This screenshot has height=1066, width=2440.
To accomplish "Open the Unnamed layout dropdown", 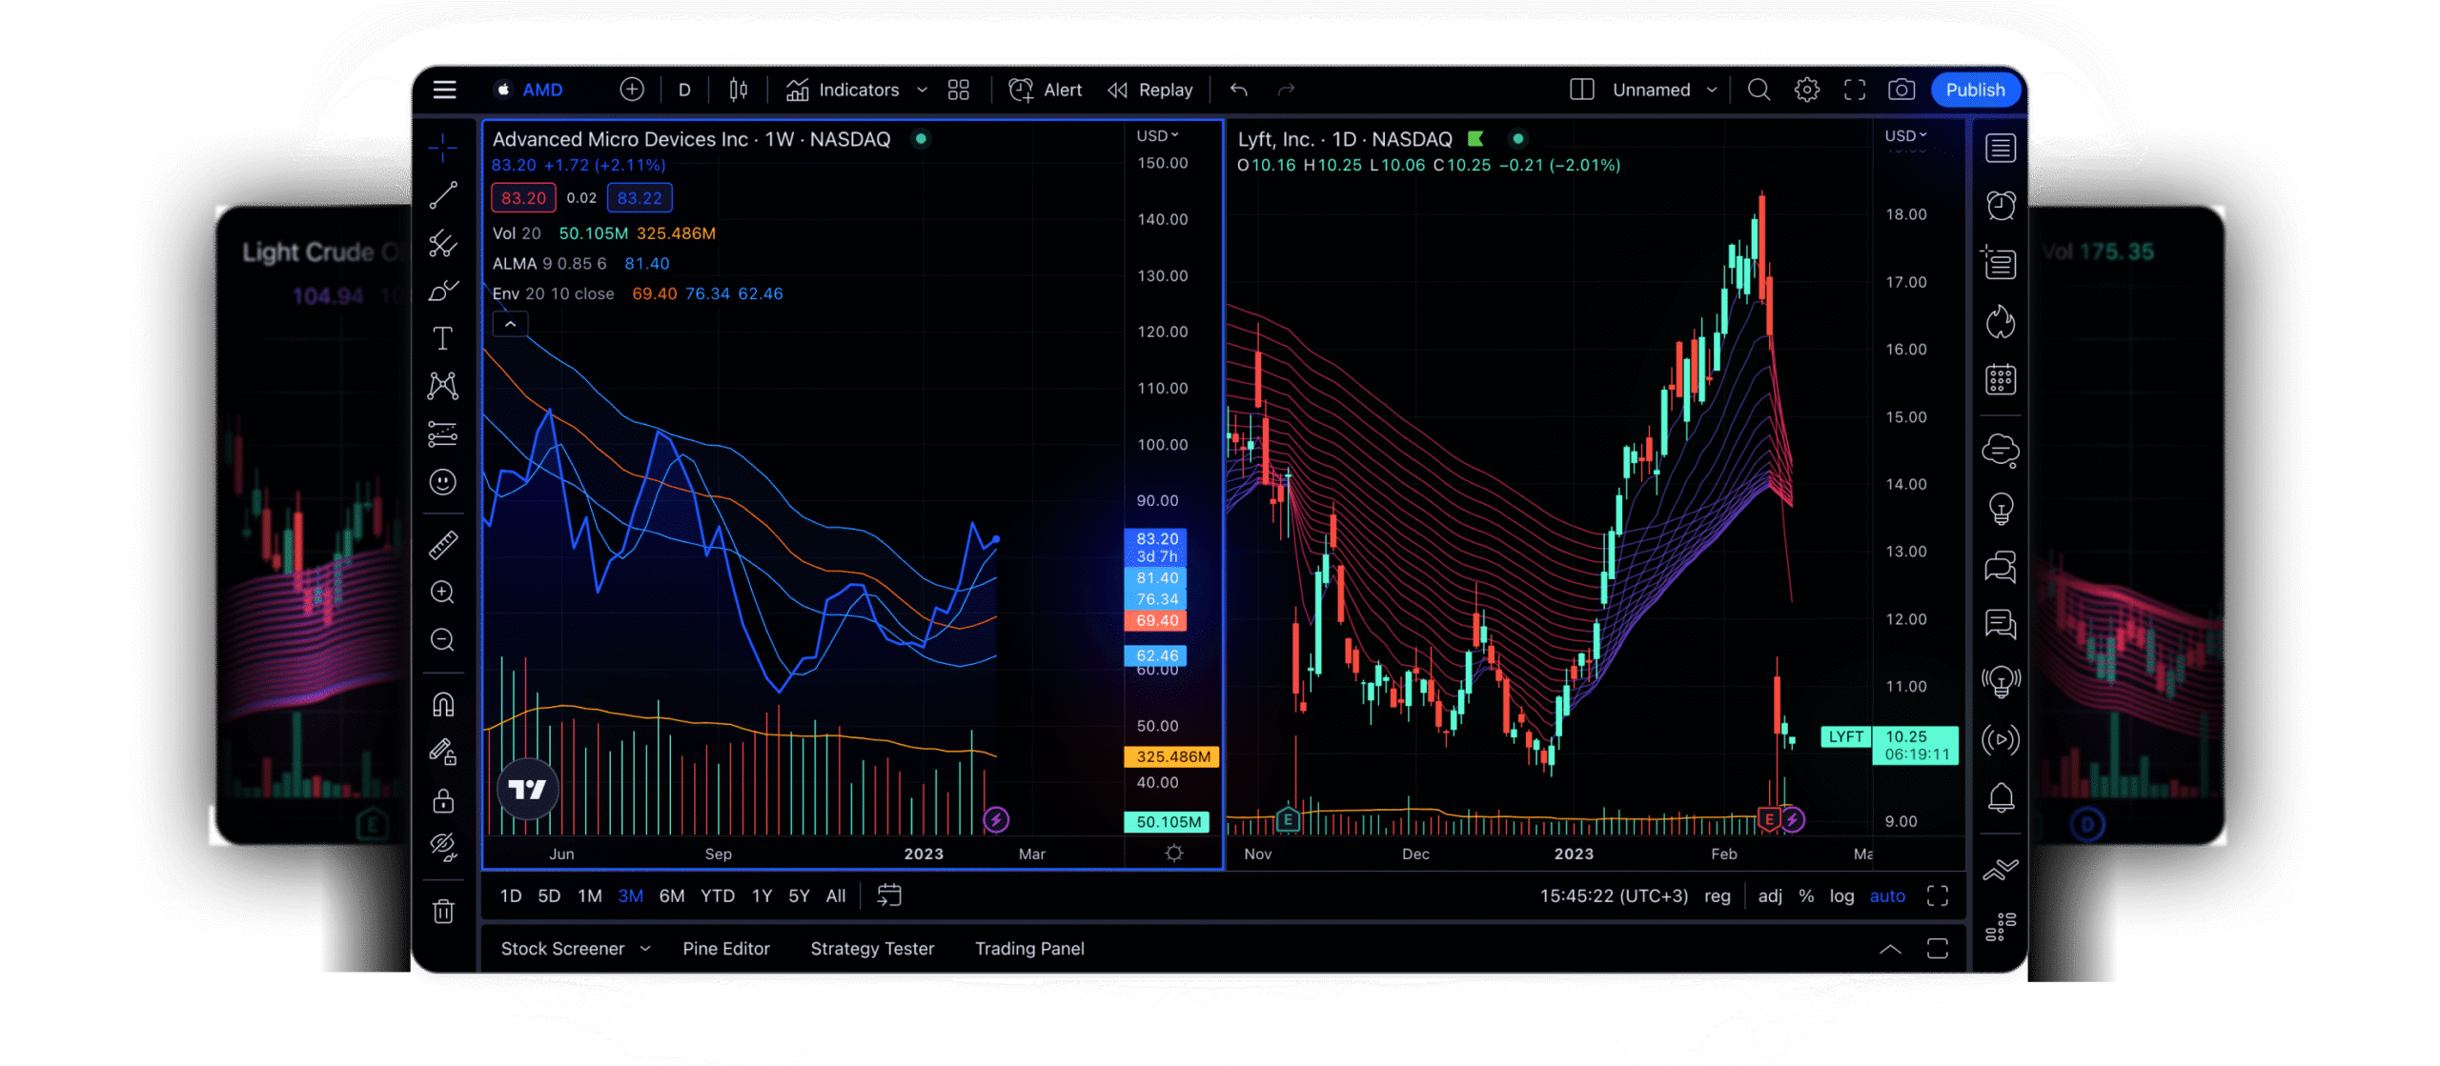I will pos(1712,90).
